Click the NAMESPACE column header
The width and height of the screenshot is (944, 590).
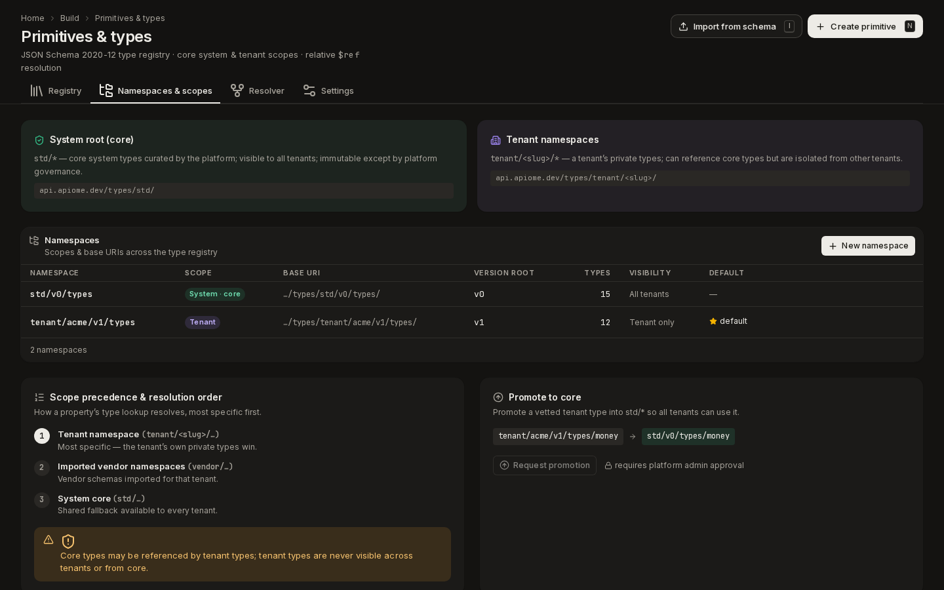coord(54,273)
